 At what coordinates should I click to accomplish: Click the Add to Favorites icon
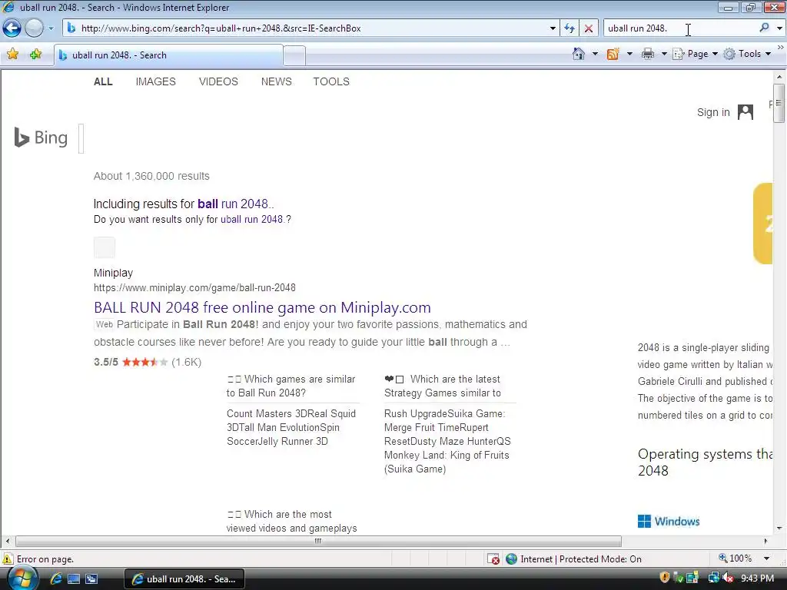(x=35, y=55)
